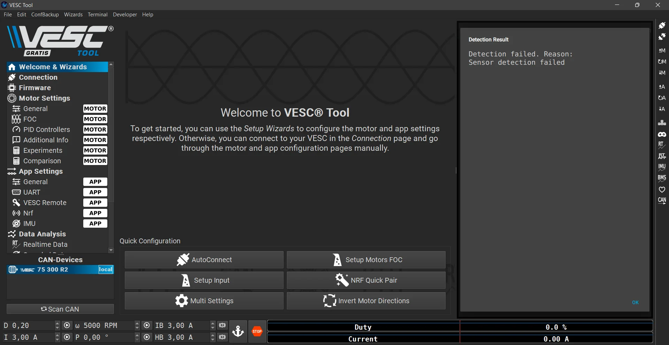Toggle keyboard control icon in right toolbar
Image resolution: width=669 pixels, height=345 pixels.
tap(662, 123)
